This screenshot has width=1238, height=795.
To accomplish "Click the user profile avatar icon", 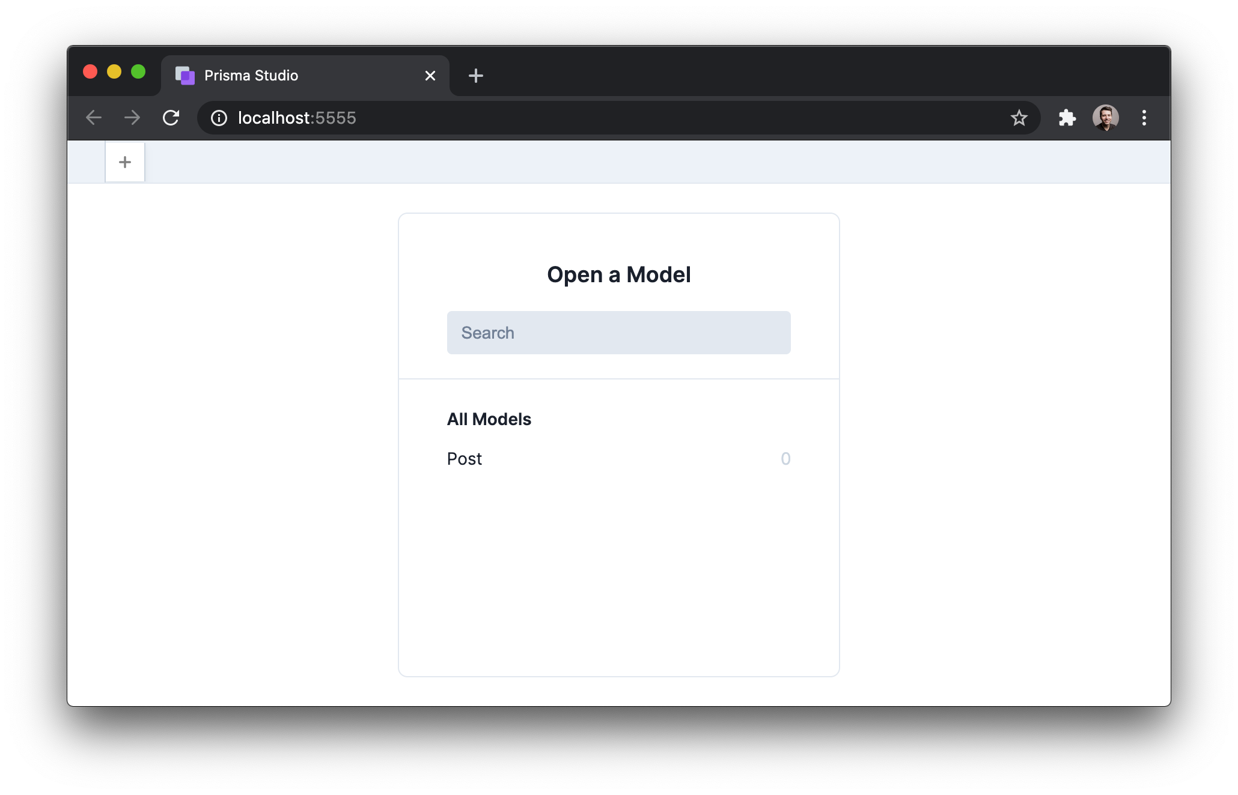I will pos(1105,117).
